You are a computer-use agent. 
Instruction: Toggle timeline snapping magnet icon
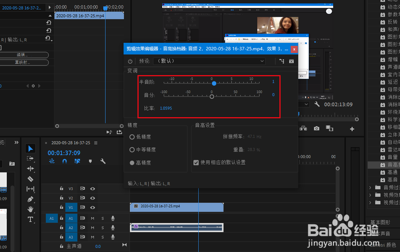click(64, 161)
